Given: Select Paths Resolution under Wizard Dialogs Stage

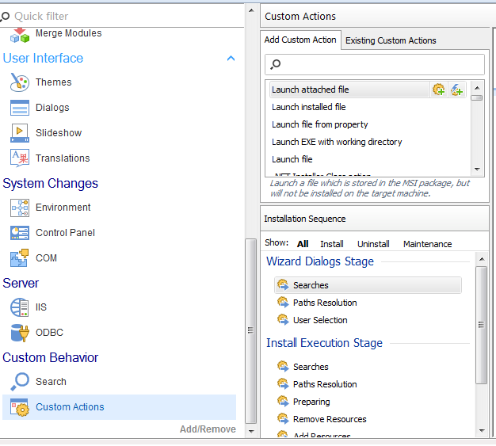Looking at the screenshot, I should coord(325,303).
